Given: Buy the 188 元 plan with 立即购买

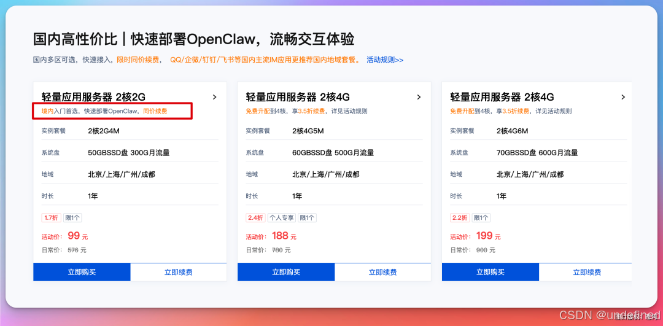Looking at the screenshot, I should pyautogui.click(x=286, y=272).
